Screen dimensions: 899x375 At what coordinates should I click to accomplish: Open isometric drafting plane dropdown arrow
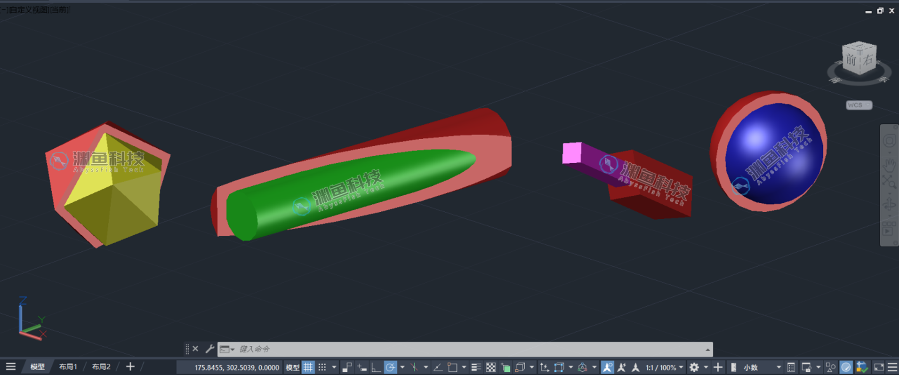pyautogui.click(x=426, y=367)
